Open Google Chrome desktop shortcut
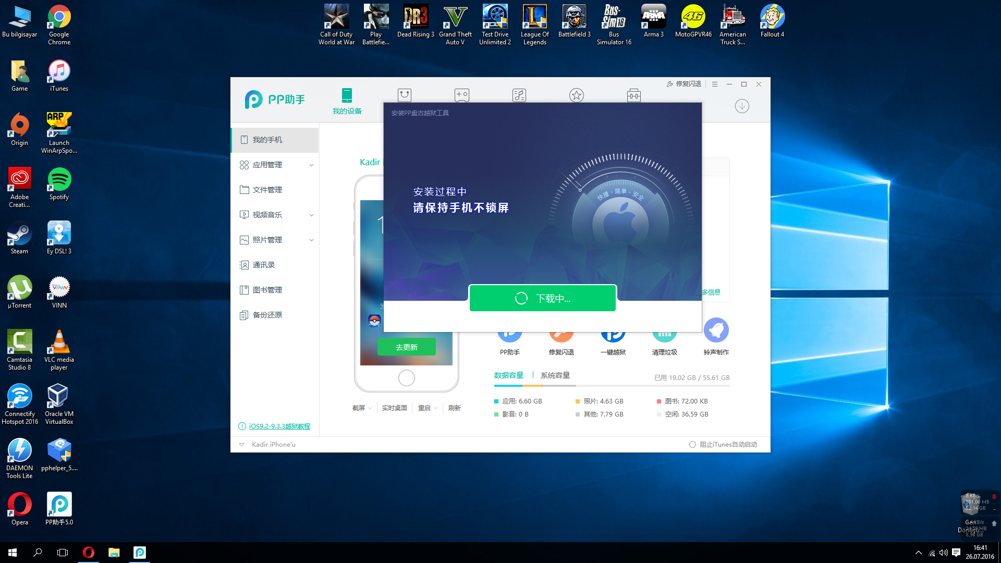 coord(59,25)
